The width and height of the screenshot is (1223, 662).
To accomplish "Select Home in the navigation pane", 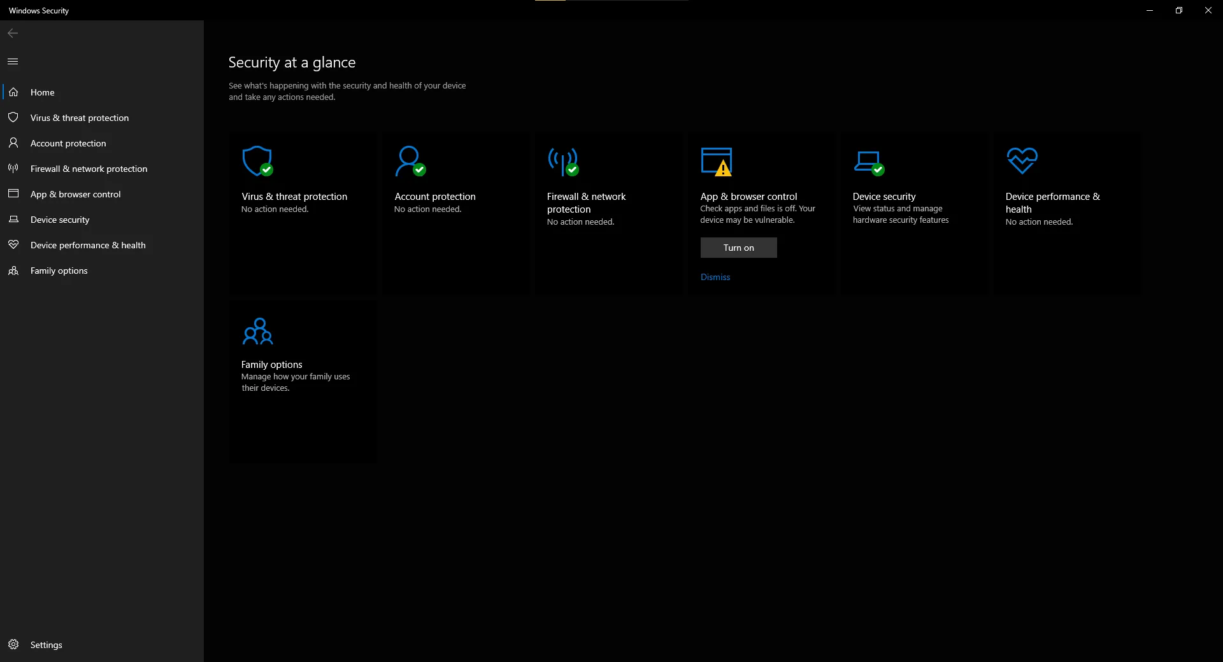I will [102, 92].
